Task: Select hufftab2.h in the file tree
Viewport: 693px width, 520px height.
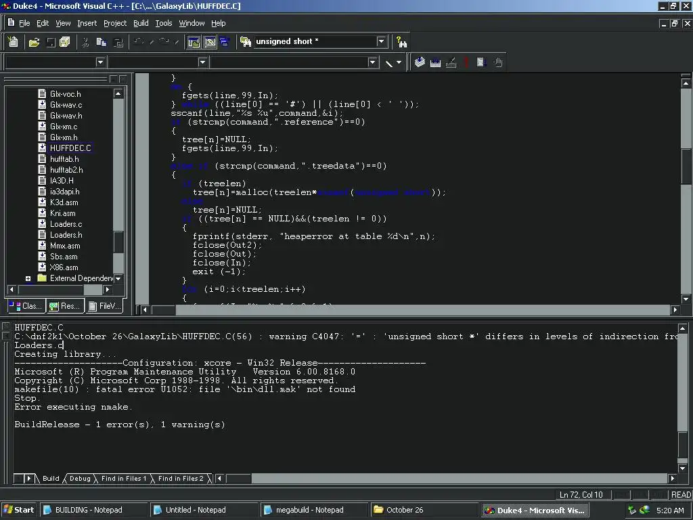Action: coord(66,170)
